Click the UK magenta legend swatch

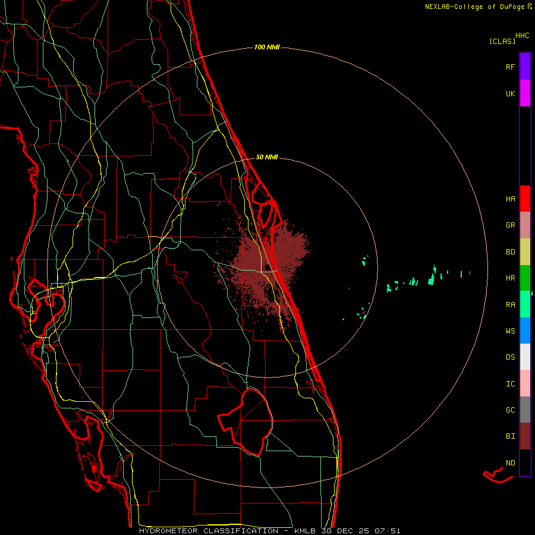pos(525,93)
